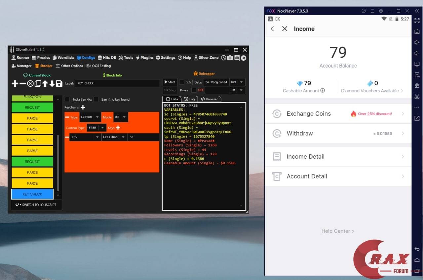This screenshot has height=280, width=423.
Task: Open the Help Center link
Action: coord(338,231)
